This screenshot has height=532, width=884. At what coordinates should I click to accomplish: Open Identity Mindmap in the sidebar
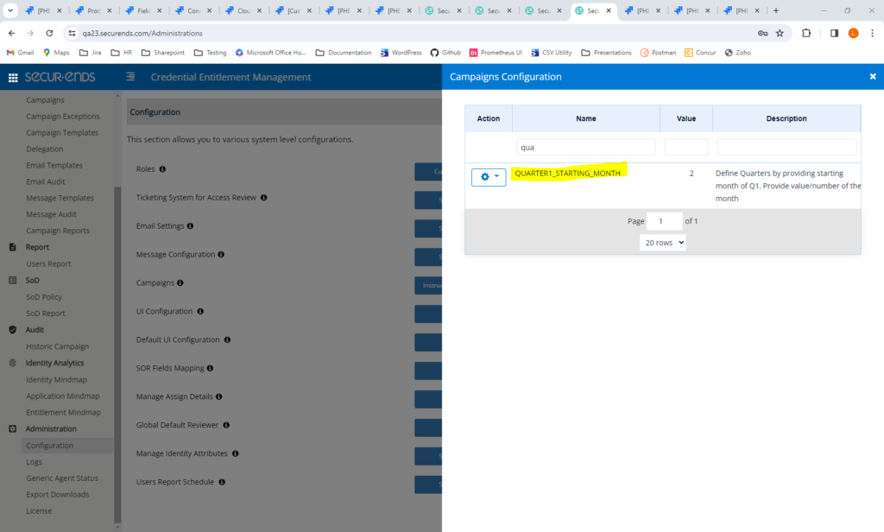pyautogui.click(x=56, y=380)
